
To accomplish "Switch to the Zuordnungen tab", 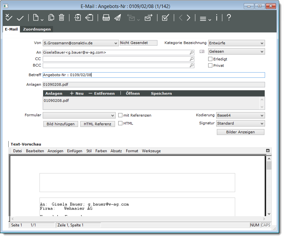I will (37, 29).
